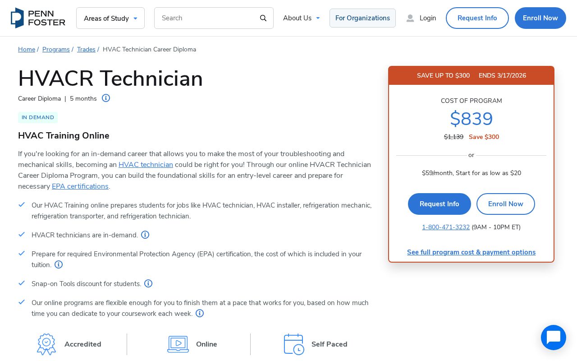
Task: Open info icon beside in-demand technicians
Action: point(145,235)
